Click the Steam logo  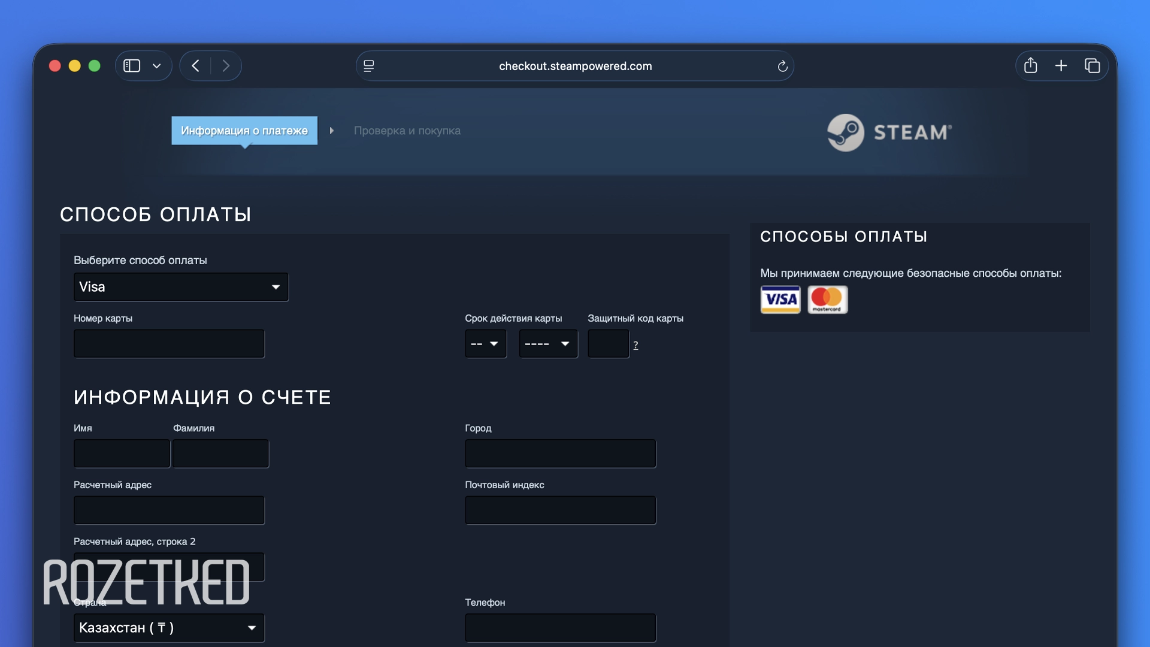889,132
